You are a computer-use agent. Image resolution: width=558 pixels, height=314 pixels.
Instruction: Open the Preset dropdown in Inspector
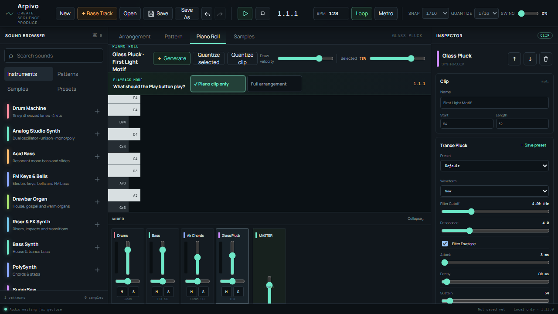(x=494, y=166)
